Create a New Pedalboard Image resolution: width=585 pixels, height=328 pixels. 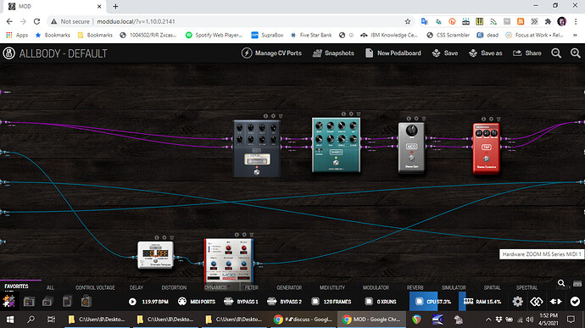[393, 53]
